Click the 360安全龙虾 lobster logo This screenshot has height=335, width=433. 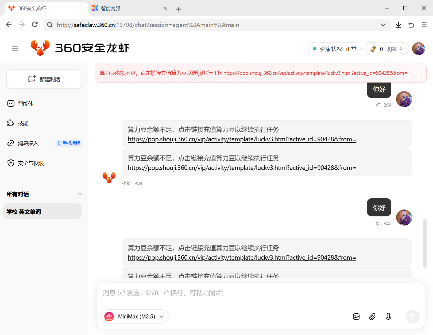tap(40, 48)
